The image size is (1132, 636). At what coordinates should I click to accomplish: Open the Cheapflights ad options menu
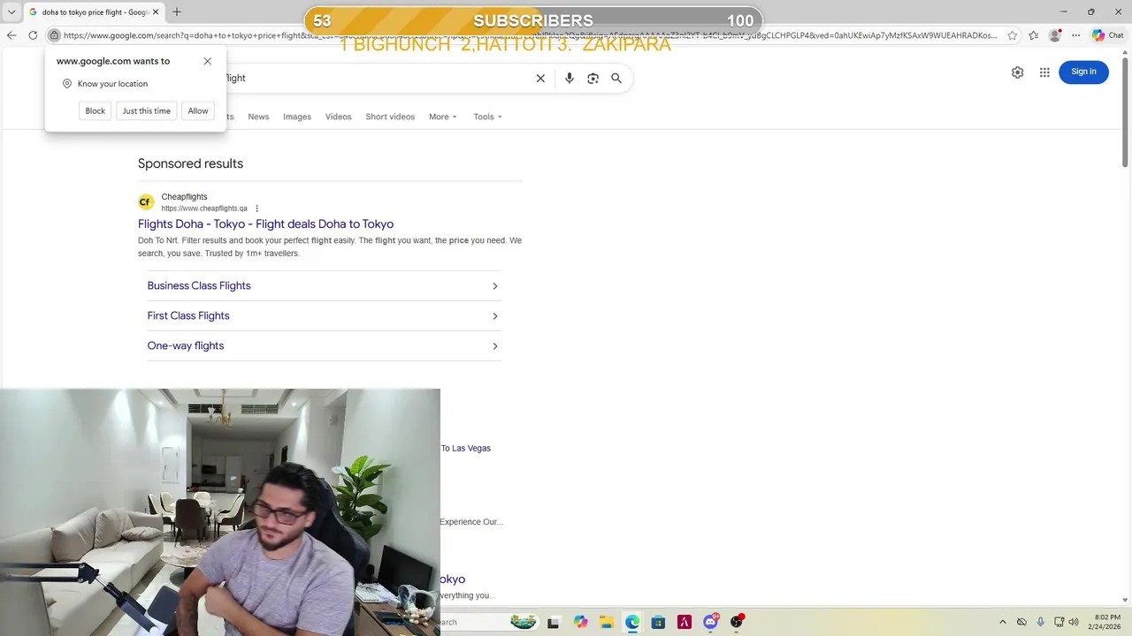[x=257, y=208]
